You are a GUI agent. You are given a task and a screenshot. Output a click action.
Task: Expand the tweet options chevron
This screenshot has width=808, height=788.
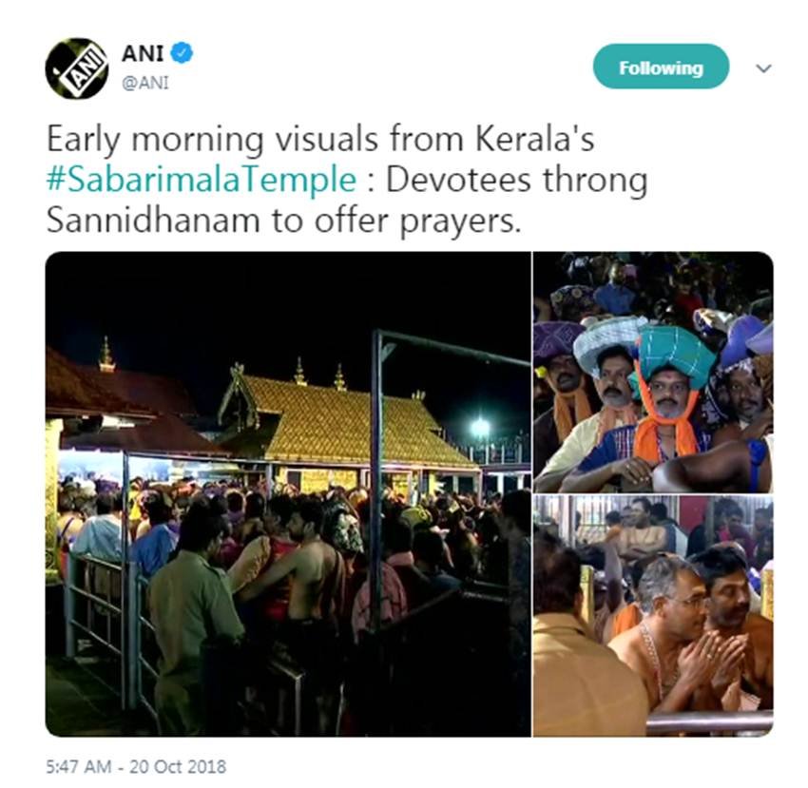click(763, 68)
